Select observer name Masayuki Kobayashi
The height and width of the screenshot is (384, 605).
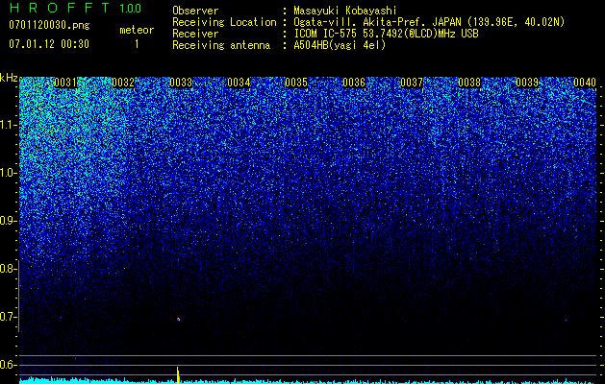345,11
